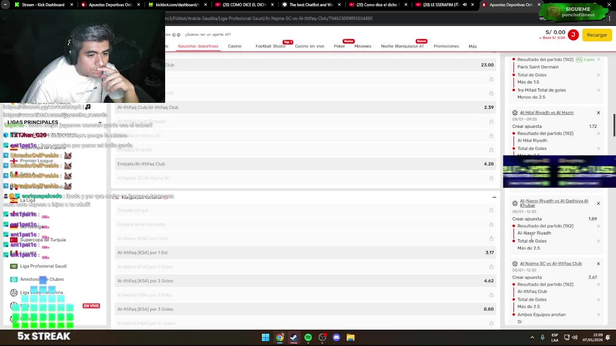Open Supercopa de Turquía league
616x346 pixels.
[x=43, y=240]
